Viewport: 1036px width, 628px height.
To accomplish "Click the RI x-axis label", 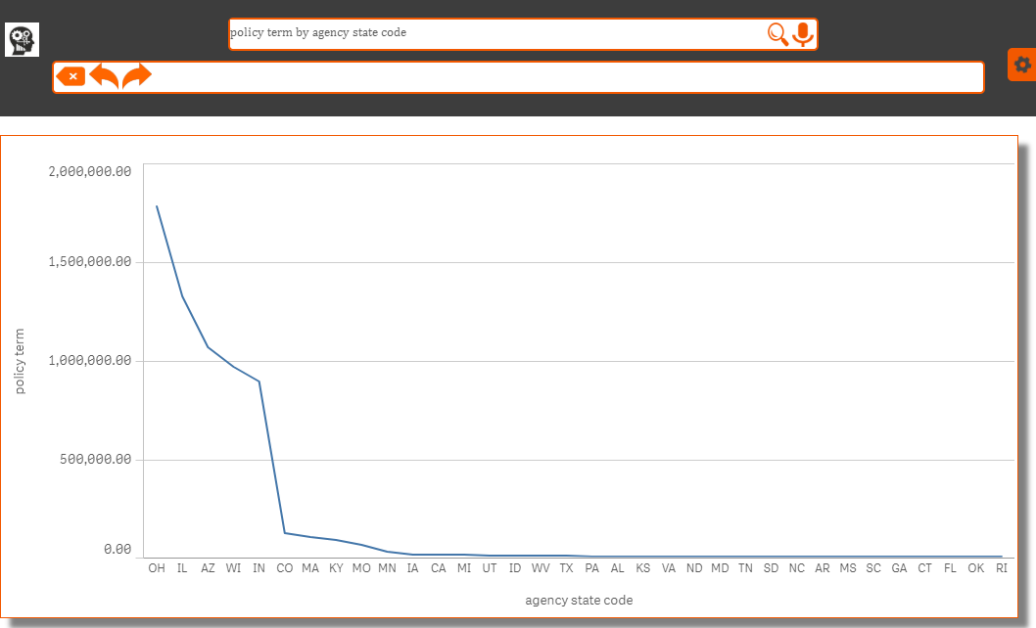I will [1002, 568].
